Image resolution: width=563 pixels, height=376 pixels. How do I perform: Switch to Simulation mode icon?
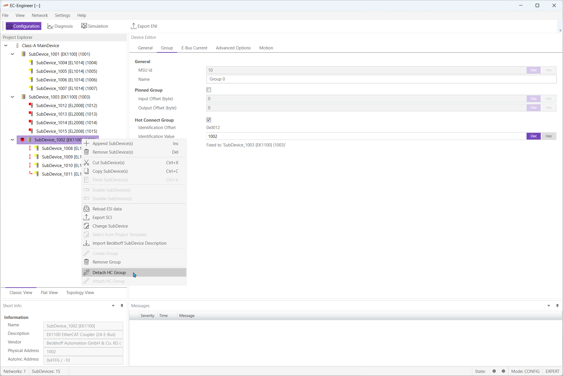(84, 26)
